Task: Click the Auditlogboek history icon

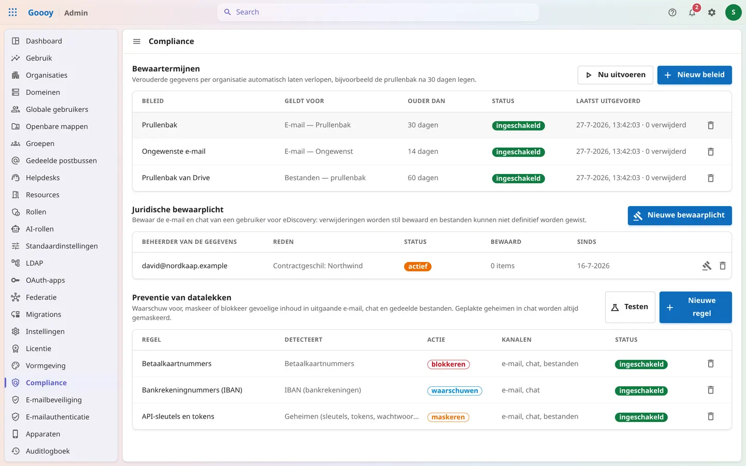Action: [16, 451]
